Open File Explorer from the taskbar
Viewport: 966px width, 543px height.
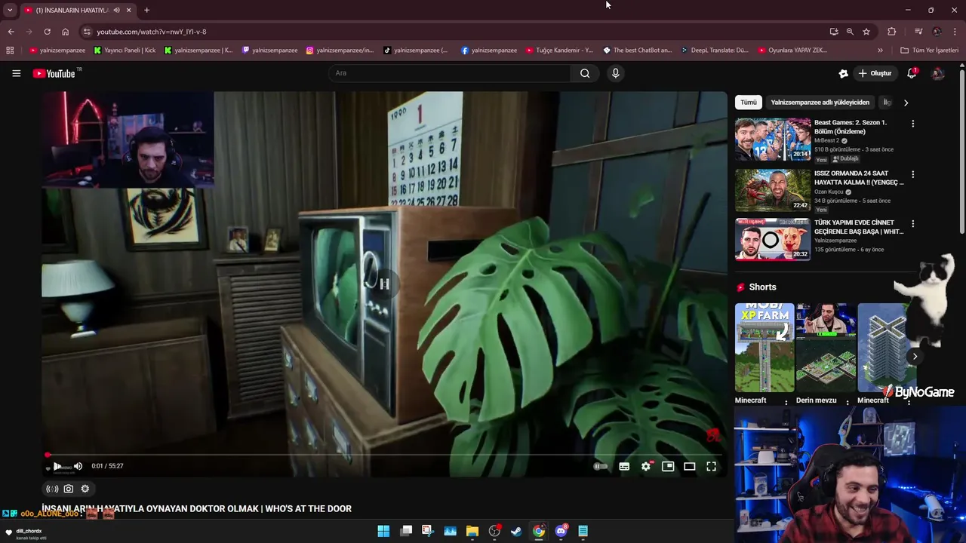(x=472, y=531)
